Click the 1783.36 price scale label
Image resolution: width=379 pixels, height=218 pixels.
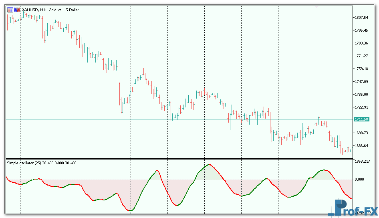[361, 43]
